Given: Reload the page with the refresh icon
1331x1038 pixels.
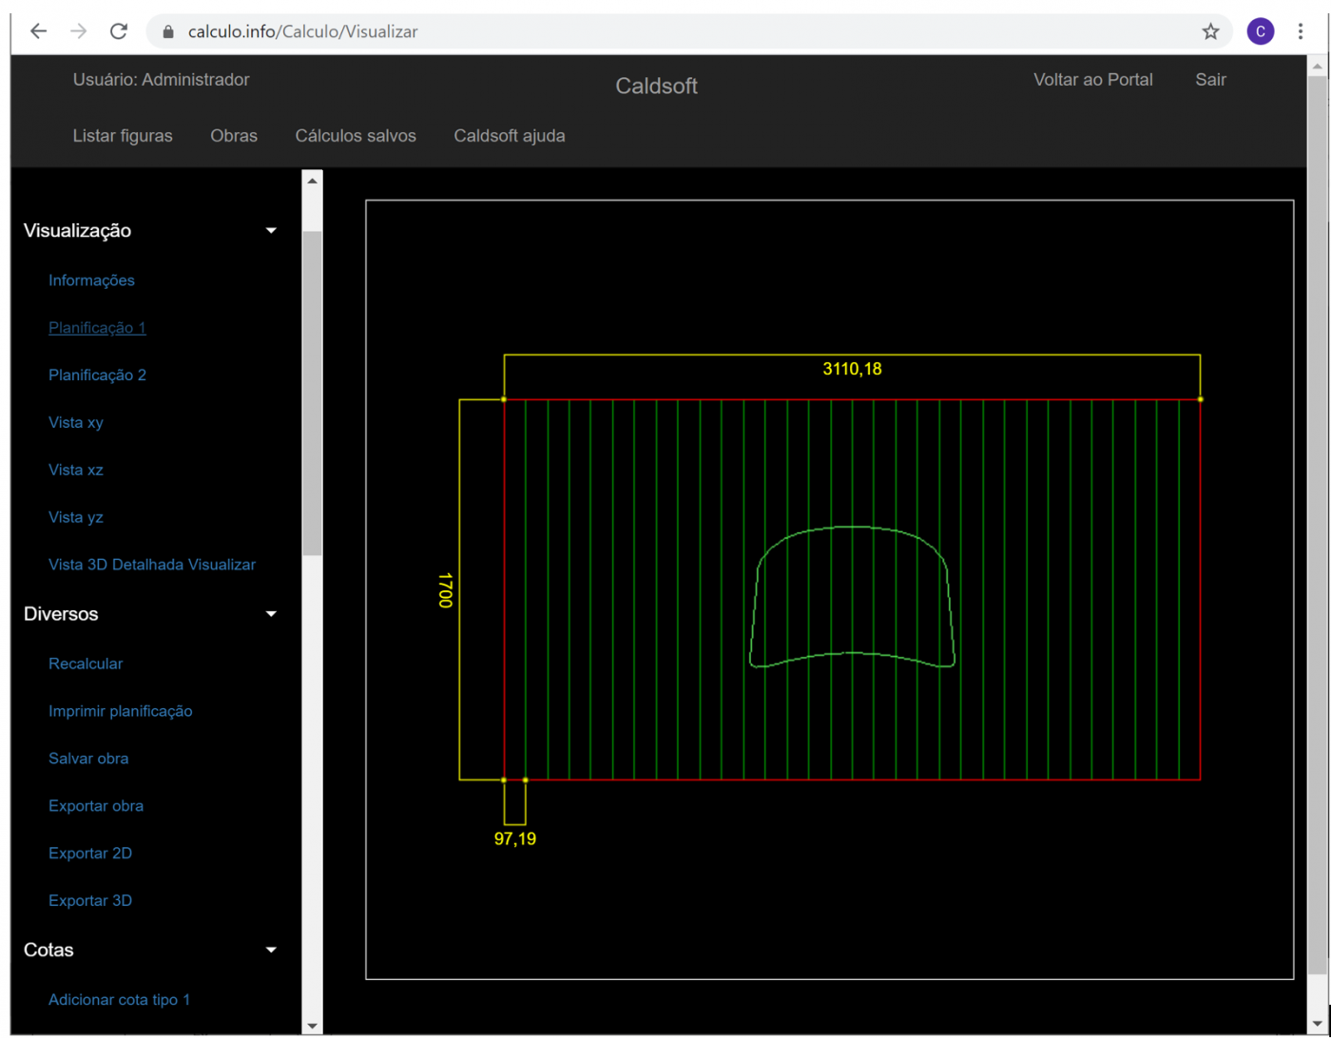Looking at the screenshot, I should [x=119, y=31].
